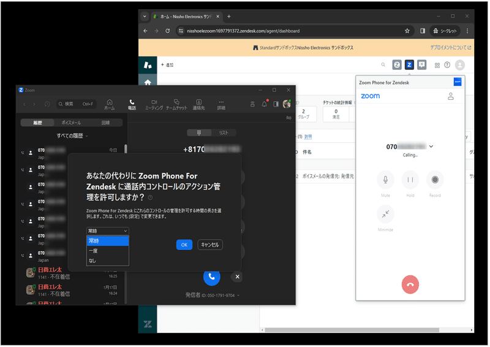Click the 説明 link in Zendesk dashboard

[309, 137]
